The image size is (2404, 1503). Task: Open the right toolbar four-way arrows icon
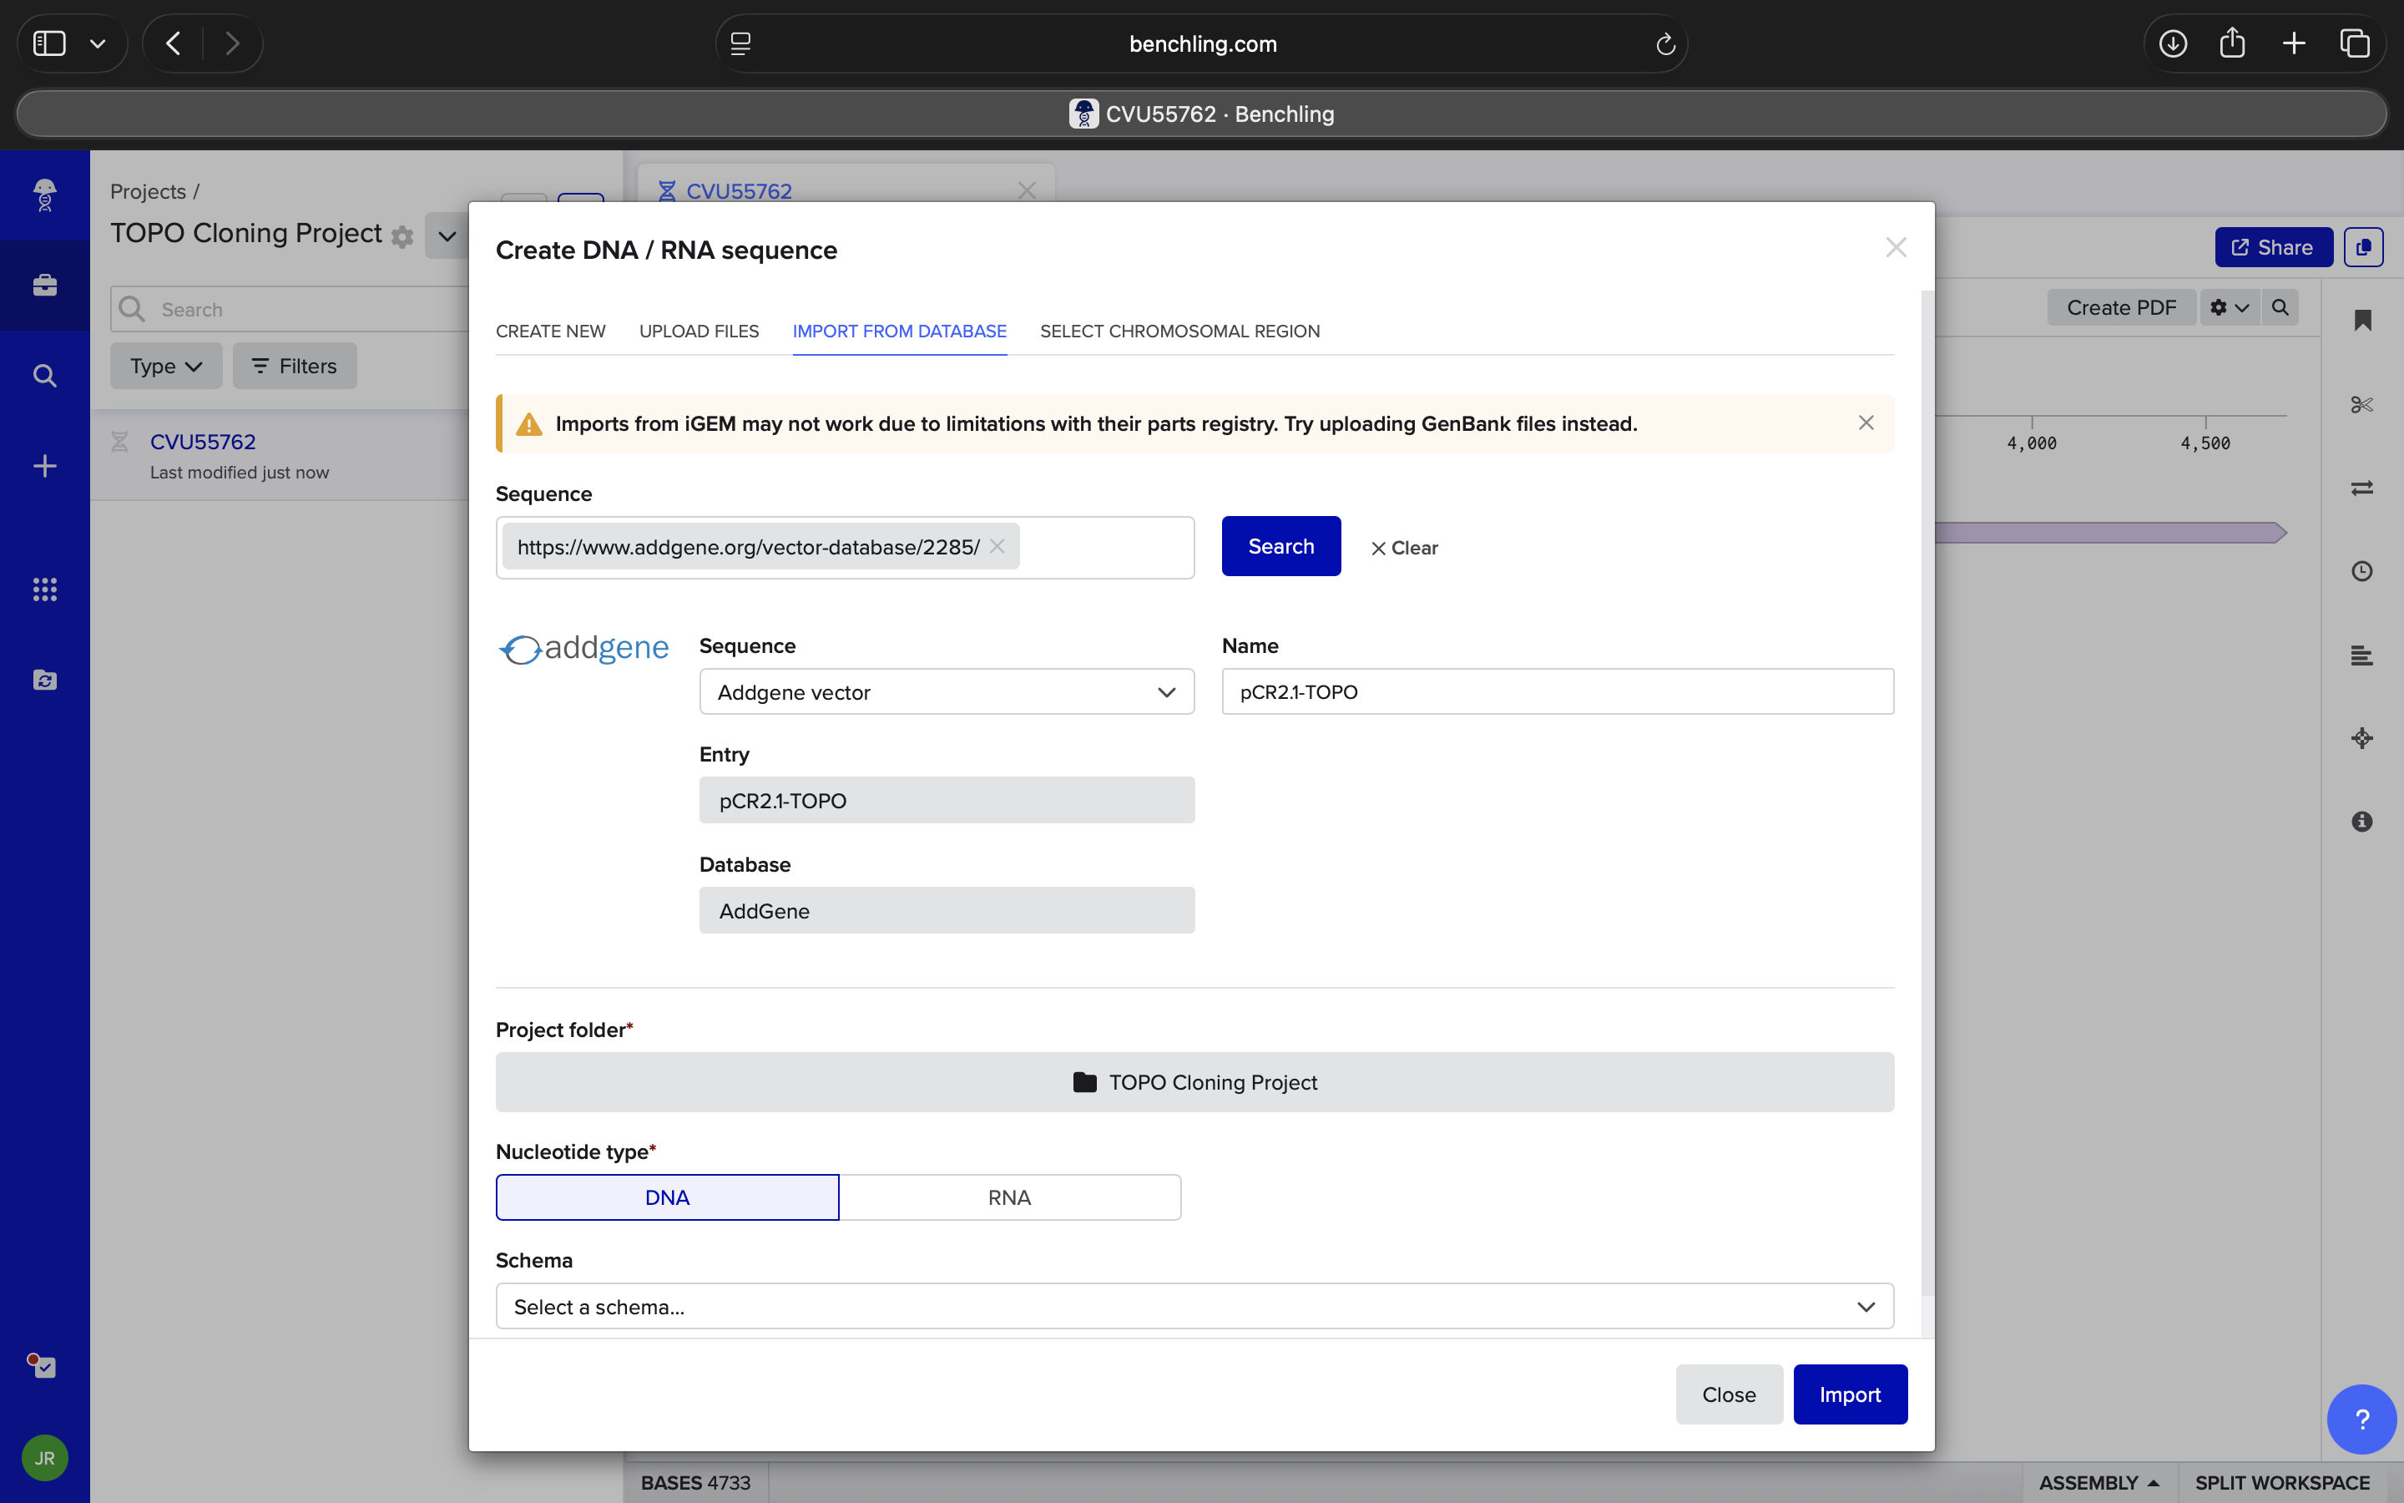point(2362,737)
